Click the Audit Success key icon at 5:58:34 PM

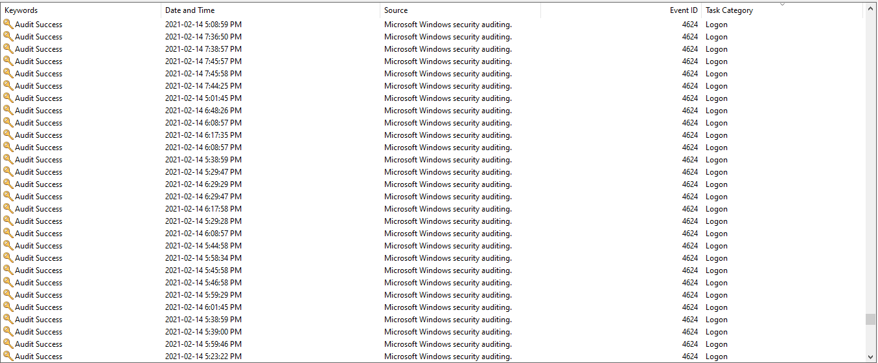tap(8, 258)
